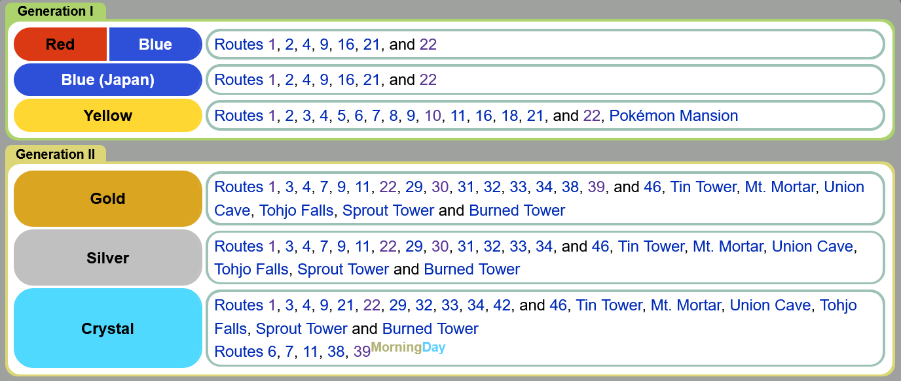Open Tin Tower link in Gold row
The width and height of the screenshot is (901, 381).
coord(703,187)
